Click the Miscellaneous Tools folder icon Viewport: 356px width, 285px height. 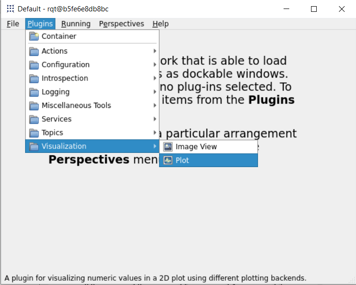coord(34,106)
